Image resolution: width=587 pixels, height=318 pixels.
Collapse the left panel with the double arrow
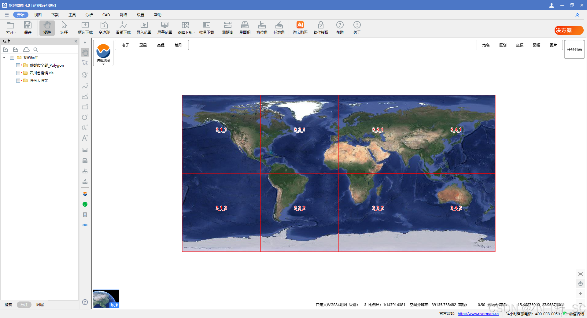pos(85,43)
